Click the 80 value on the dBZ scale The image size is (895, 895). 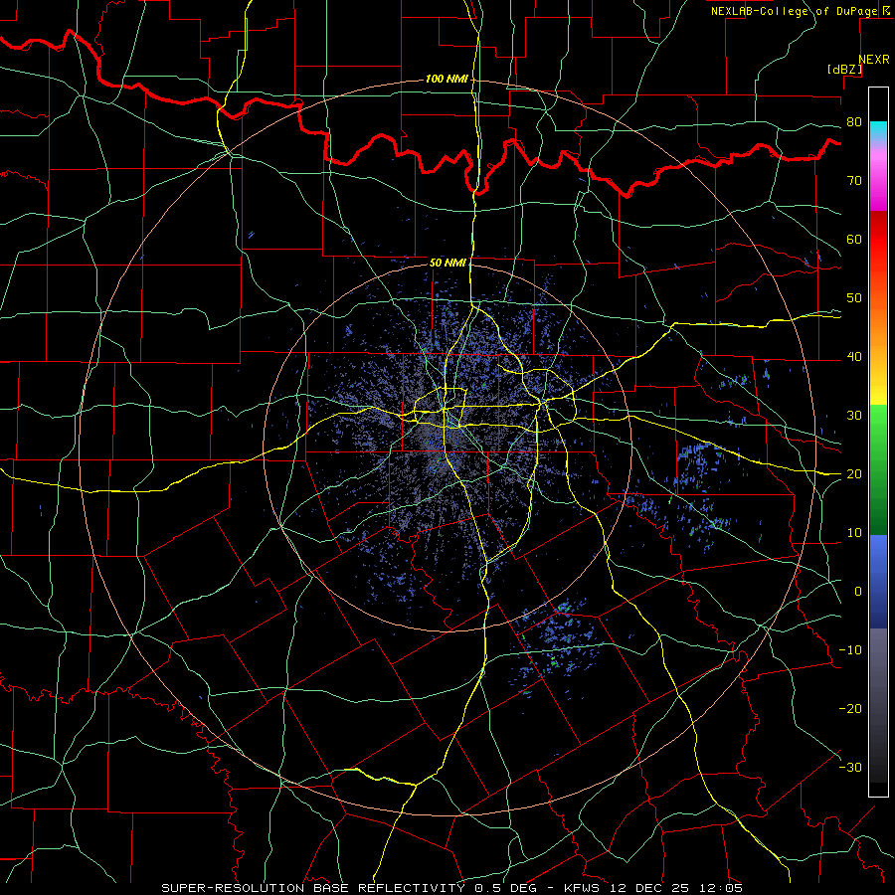click(854, 122)
